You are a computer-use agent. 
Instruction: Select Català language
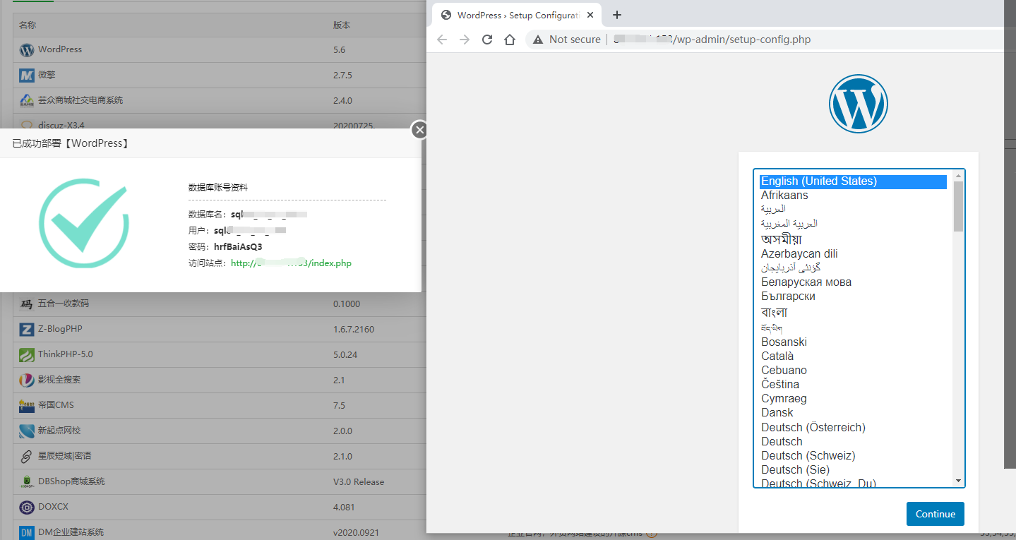point(777,356)
